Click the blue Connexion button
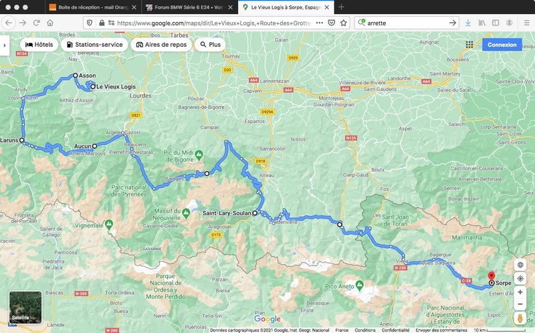 click(502, 45)
